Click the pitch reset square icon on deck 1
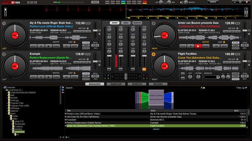Viewport: 252px width, 141px height. 100,30
